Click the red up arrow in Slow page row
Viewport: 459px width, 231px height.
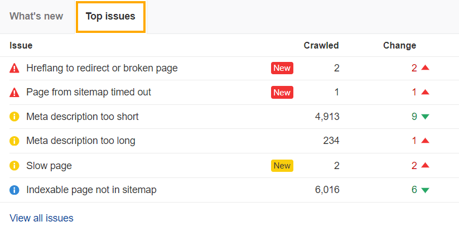426,166
